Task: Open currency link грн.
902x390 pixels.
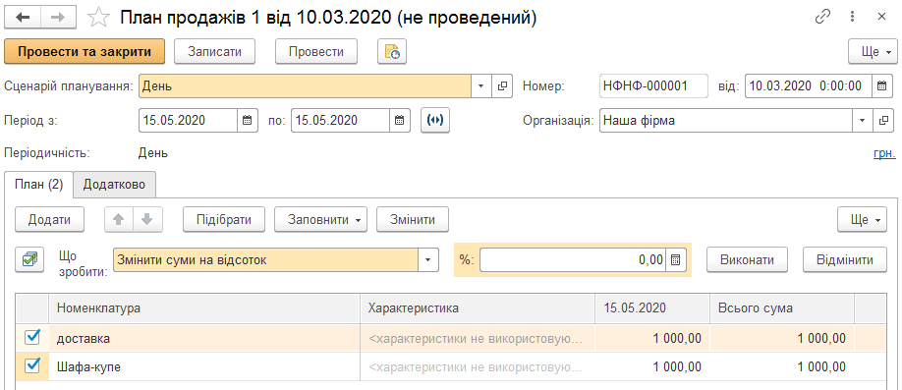Action: coord(884,153)
